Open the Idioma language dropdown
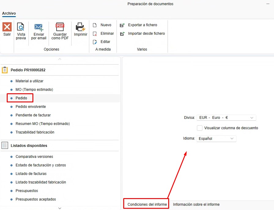This screenshot has height=210, width=274. pyautogui.click(x=216, y=139)
